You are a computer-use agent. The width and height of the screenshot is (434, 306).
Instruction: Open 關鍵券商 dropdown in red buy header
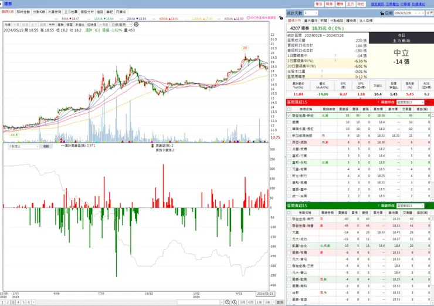410,102
